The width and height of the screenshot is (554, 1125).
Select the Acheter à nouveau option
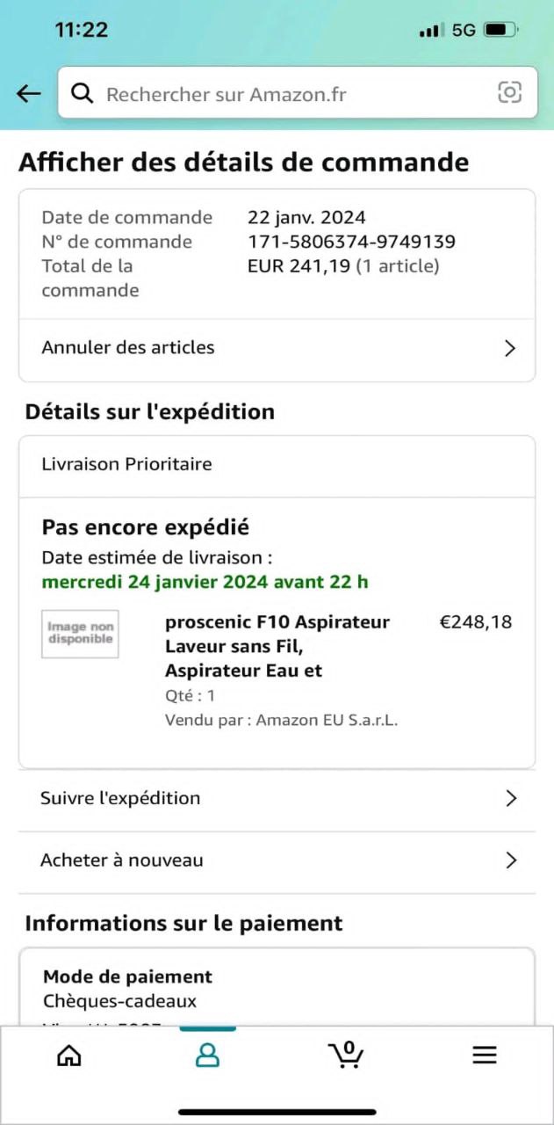point(122,860)
